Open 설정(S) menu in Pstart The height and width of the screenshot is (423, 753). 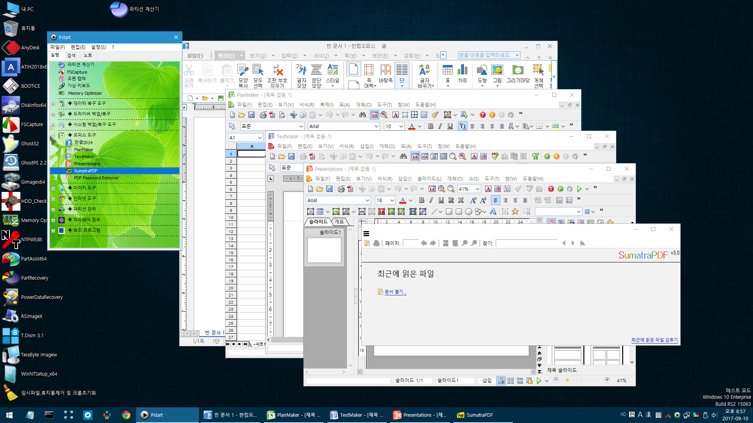(98, 47)
